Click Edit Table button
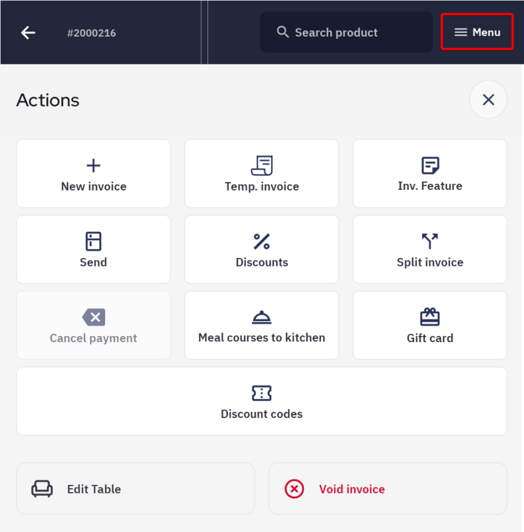 [x=135, y=489]
